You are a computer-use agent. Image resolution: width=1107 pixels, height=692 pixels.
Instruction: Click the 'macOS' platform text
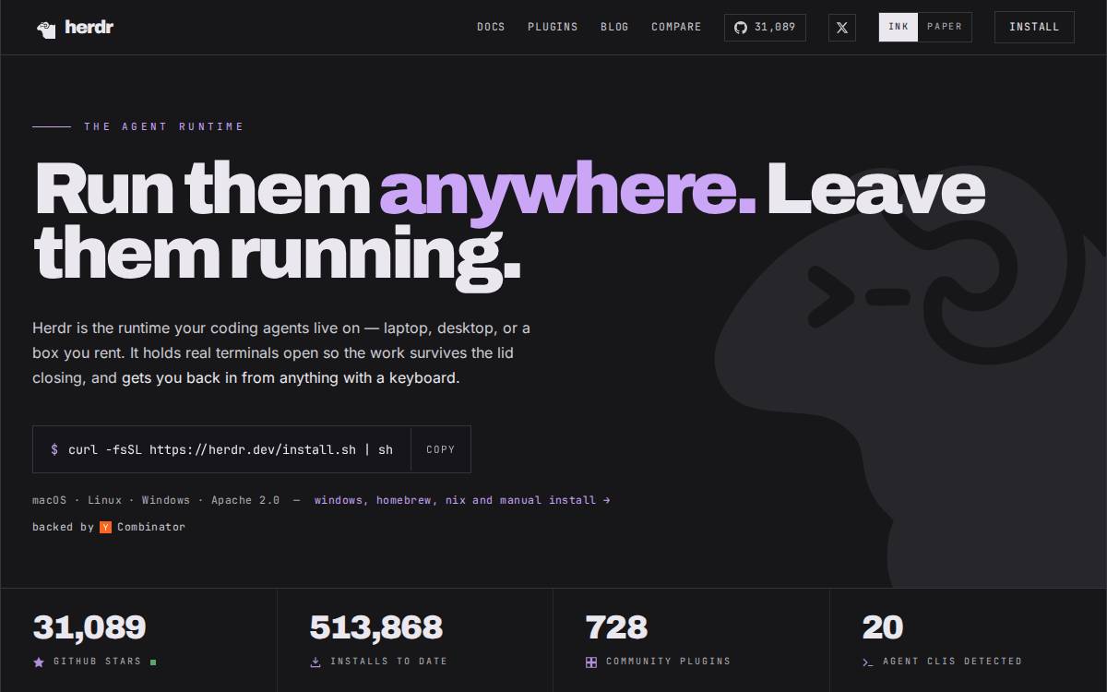tap(50, 500)
